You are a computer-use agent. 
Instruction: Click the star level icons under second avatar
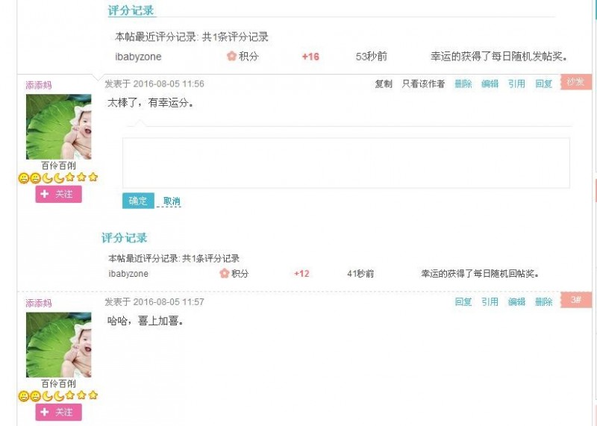click(81, 395)
